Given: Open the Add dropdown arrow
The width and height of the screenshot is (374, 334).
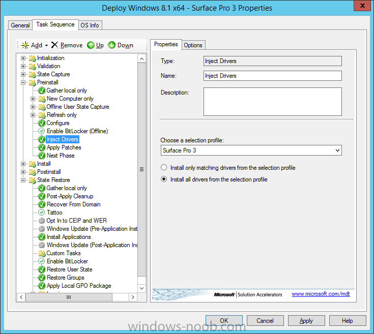Looking at the screenshot, I should 46,45.
